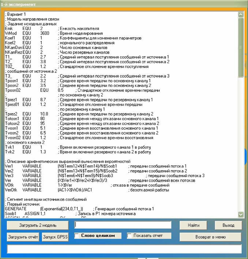The width and height of the screenshot is (248, 259).
Task: Click the 'Emk' variable name
Action: click(x=9, y=29)
